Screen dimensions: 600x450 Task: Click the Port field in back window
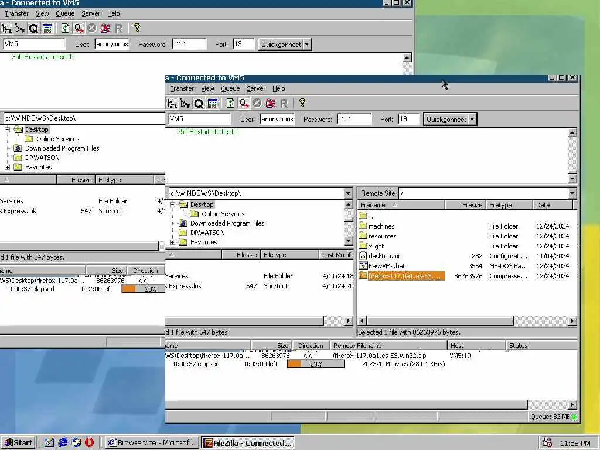pos(243,44)
